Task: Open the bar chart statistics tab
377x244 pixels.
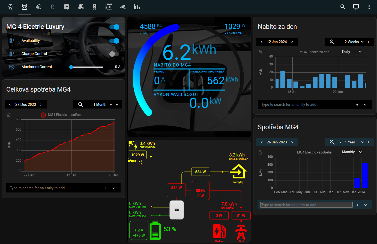Action: 137,7
